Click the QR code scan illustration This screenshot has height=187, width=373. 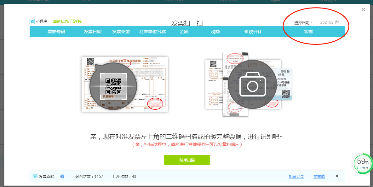coord(125,84)
